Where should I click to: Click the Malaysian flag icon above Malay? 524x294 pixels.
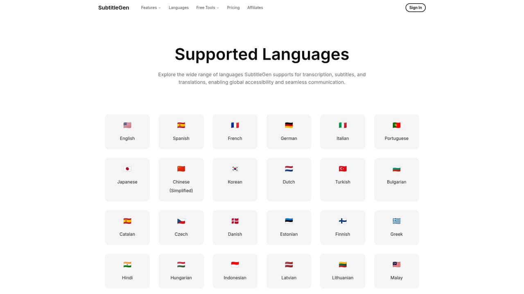click(396, 265)
